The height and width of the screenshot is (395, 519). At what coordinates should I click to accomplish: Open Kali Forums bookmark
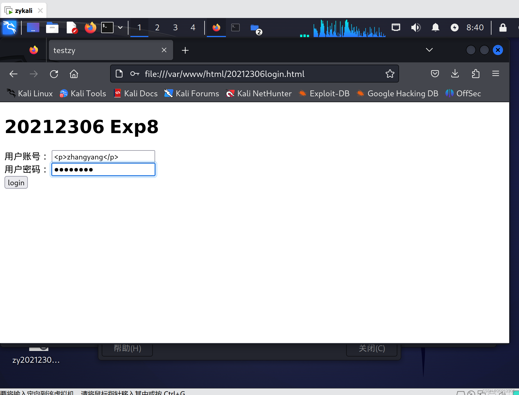(x=192, y=93)
